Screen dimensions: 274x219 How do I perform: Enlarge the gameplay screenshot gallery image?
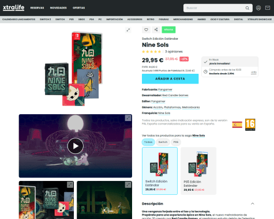128,185
